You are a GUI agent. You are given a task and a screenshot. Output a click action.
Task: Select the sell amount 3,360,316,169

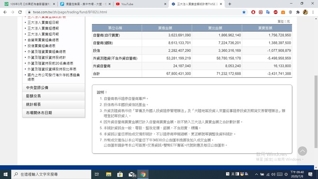230,51
